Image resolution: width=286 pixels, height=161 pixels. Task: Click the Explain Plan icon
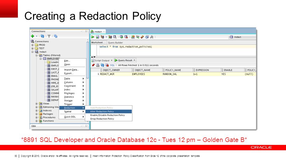(x=102, y=37)
